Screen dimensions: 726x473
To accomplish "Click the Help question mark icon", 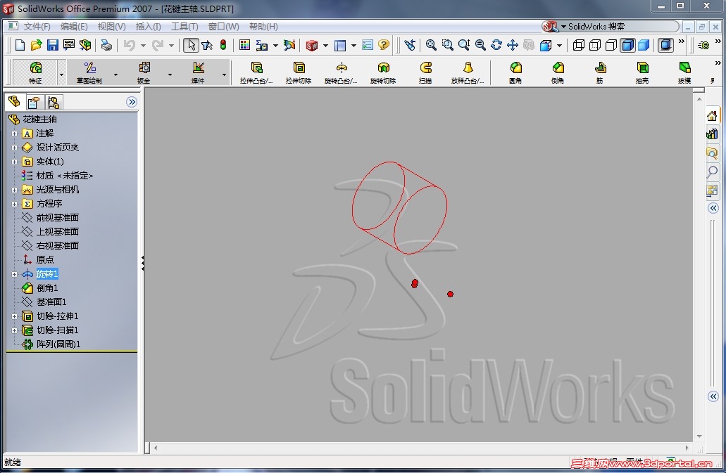I will coord(383,45).
